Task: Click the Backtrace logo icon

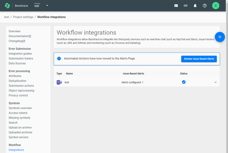Action: tap(7, 6)
